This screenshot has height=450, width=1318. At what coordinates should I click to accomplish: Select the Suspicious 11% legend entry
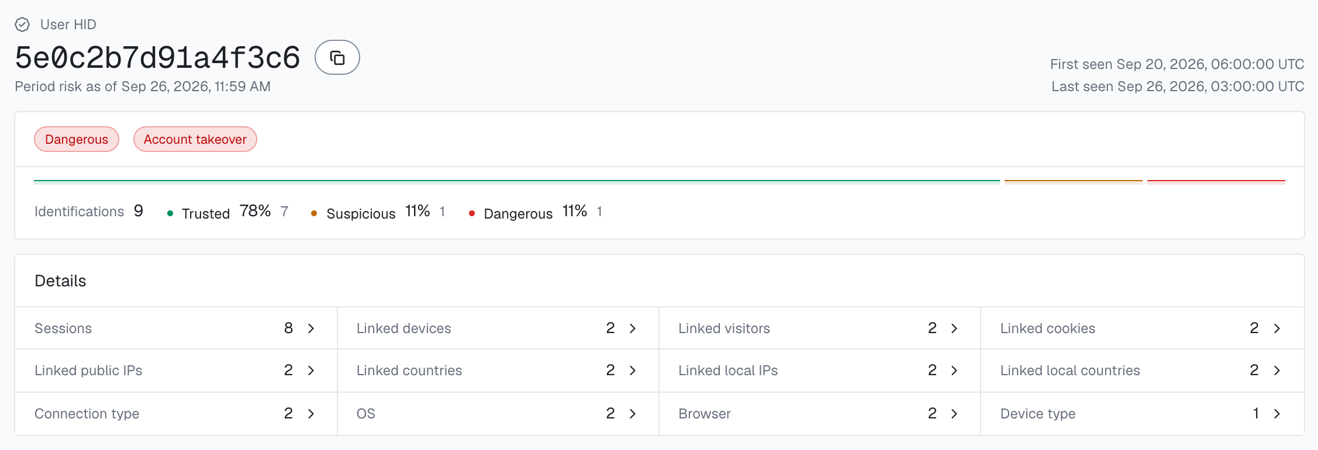[x=378, y=212]
